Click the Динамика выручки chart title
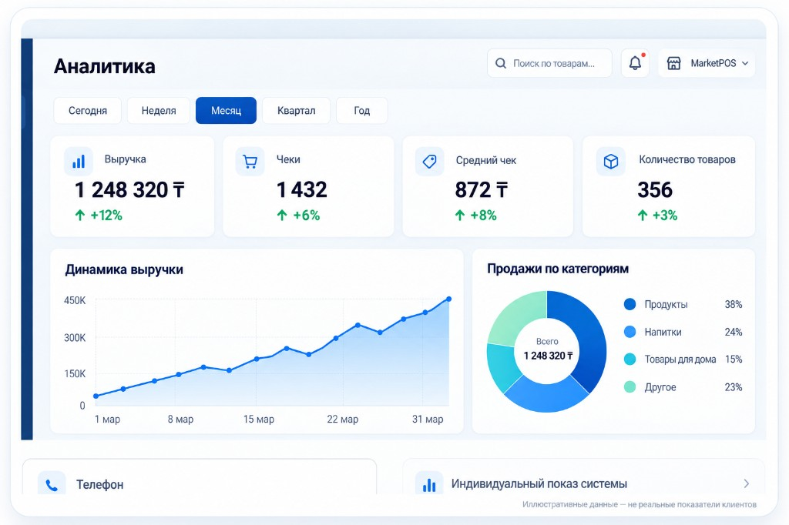 point(124,269)
